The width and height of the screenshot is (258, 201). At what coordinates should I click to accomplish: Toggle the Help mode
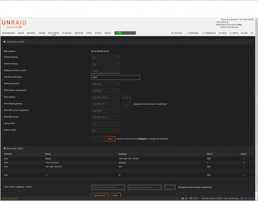click(223, 33)
